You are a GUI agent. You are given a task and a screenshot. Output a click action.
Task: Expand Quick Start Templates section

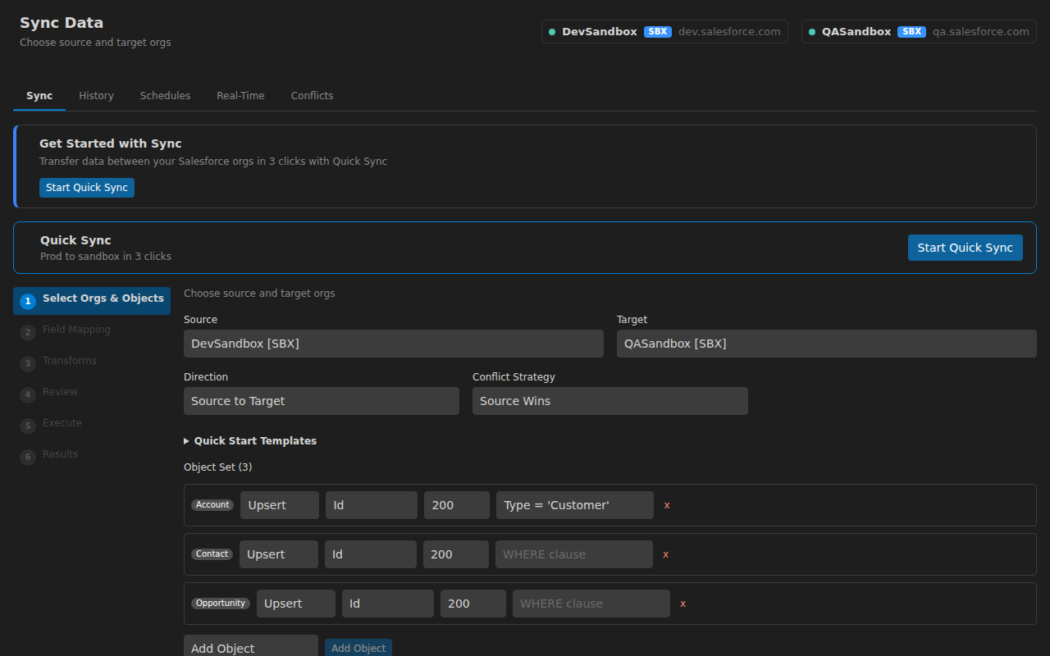tap(250, 441)
